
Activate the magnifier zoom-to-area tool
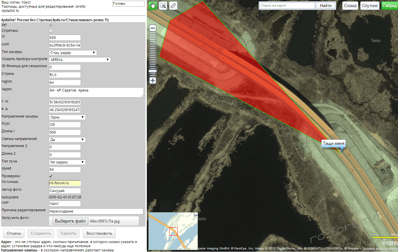pyautogui.click(x=163, y=5)
